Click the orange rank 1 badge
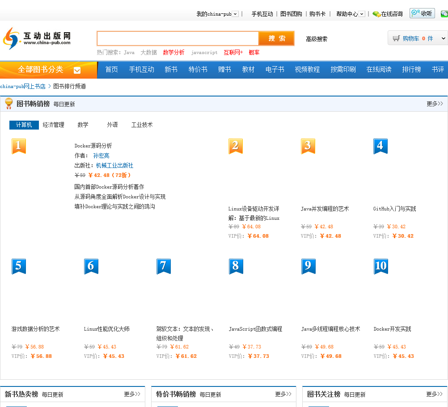448x407 pixels. [19, 146]
